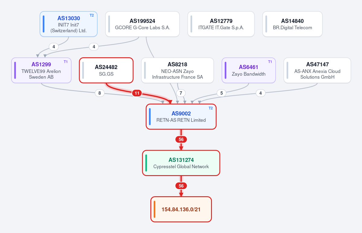Click the red 11 edge label

[x=137, y=93]
